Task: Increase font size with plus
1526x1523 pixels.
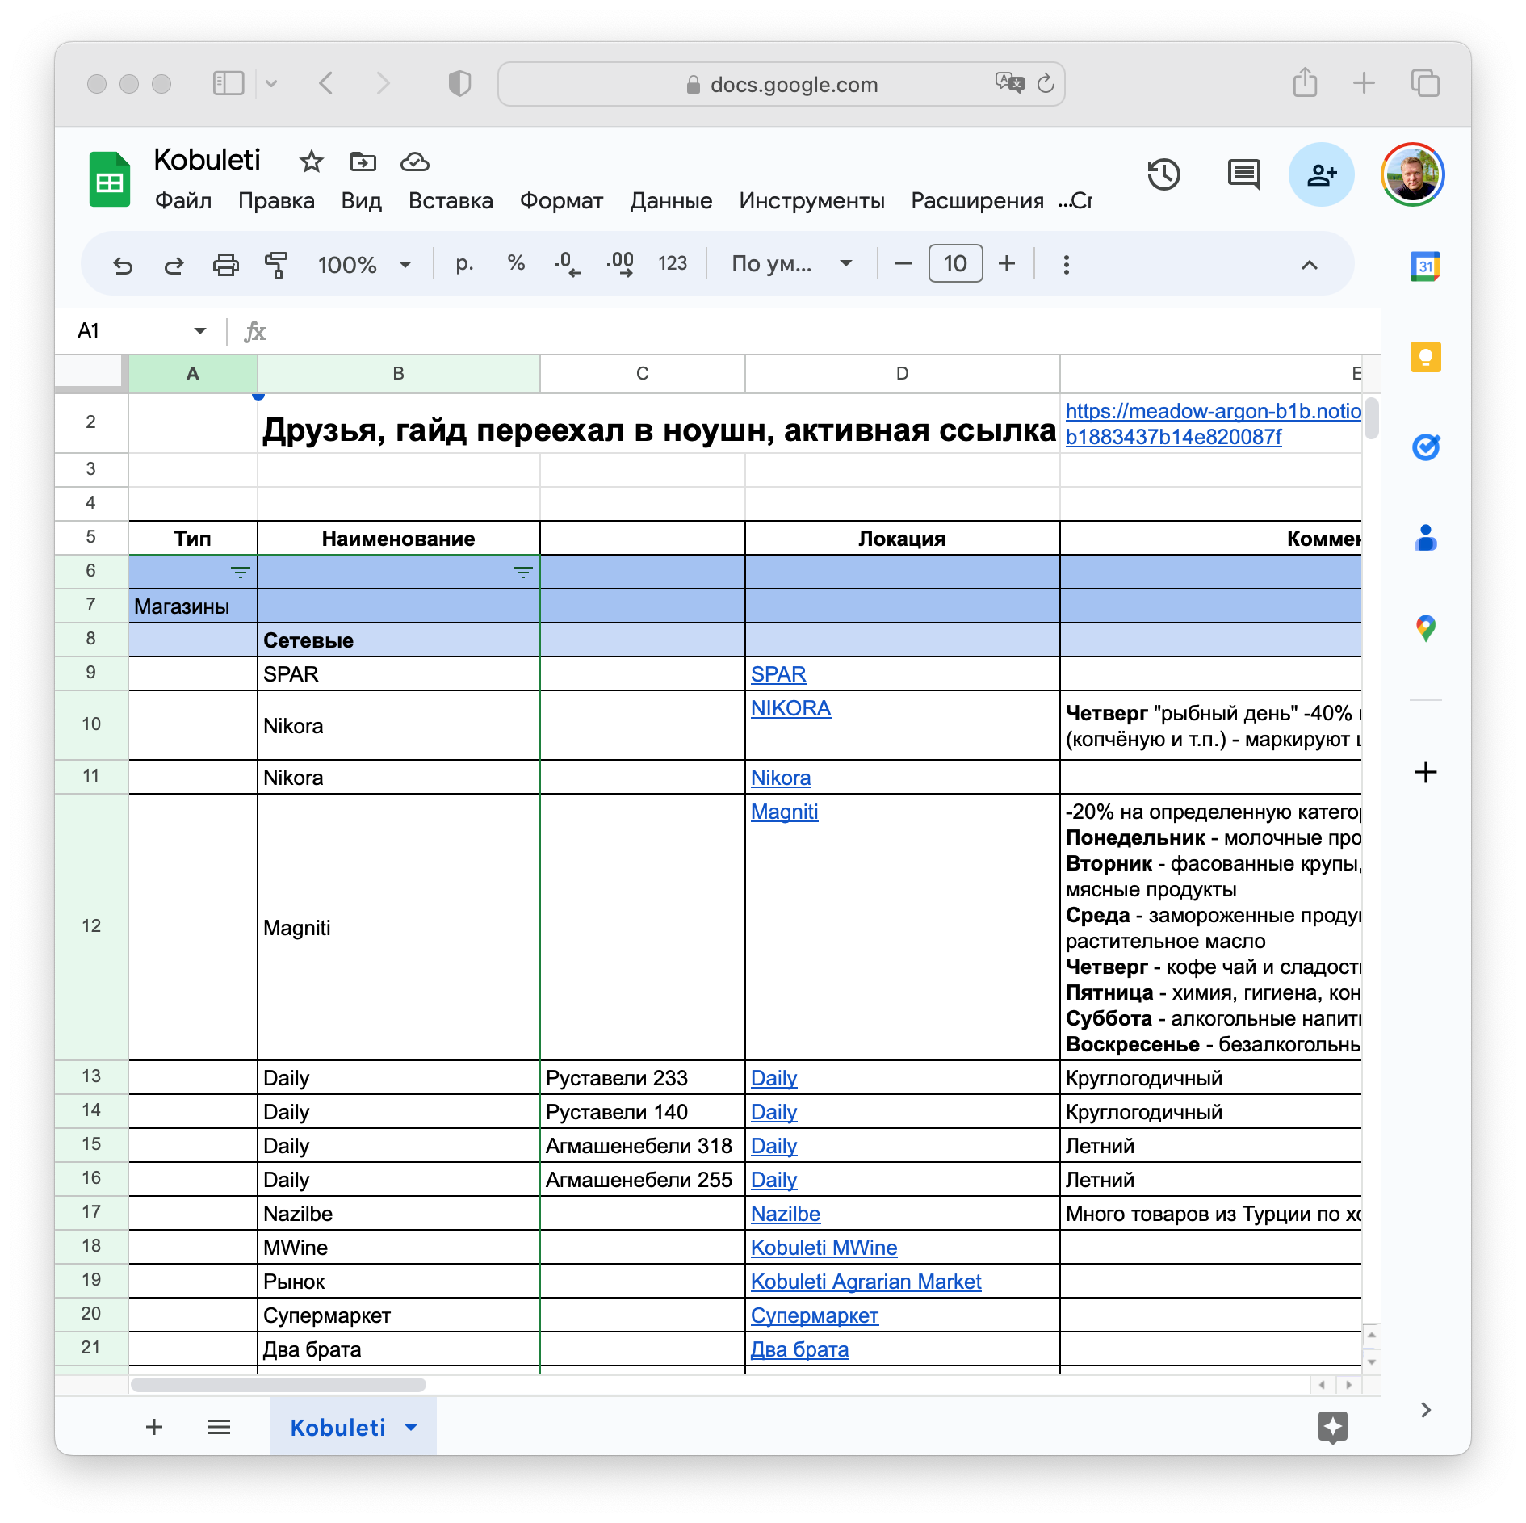Action: (1007, 263)
